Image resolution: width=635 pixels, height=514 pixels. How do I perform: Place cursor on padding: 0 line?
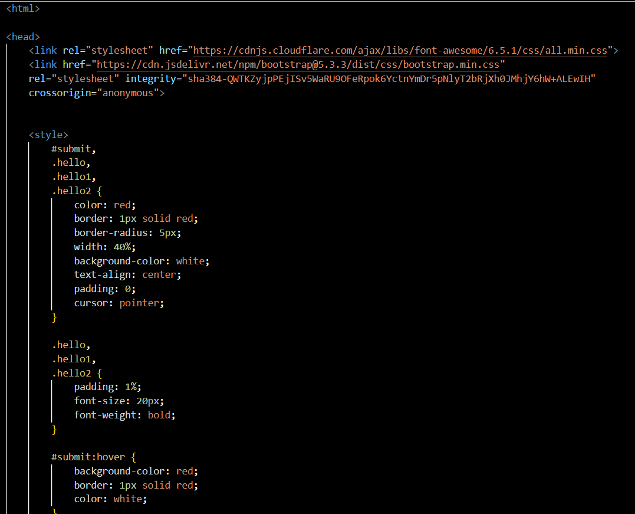pos(105,289)
